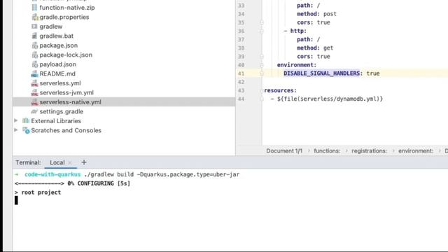Screen dimensions: 448x252
Task: Select gradlew.bat file name
Action: 57,36
